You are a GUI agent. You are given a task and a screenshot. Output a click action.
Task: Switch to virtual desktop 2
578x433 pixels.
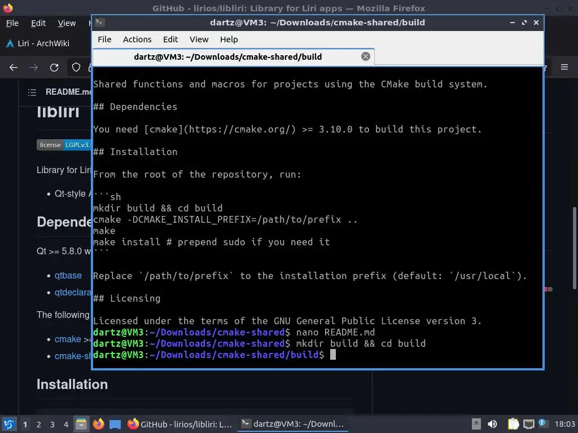point(39,425)
